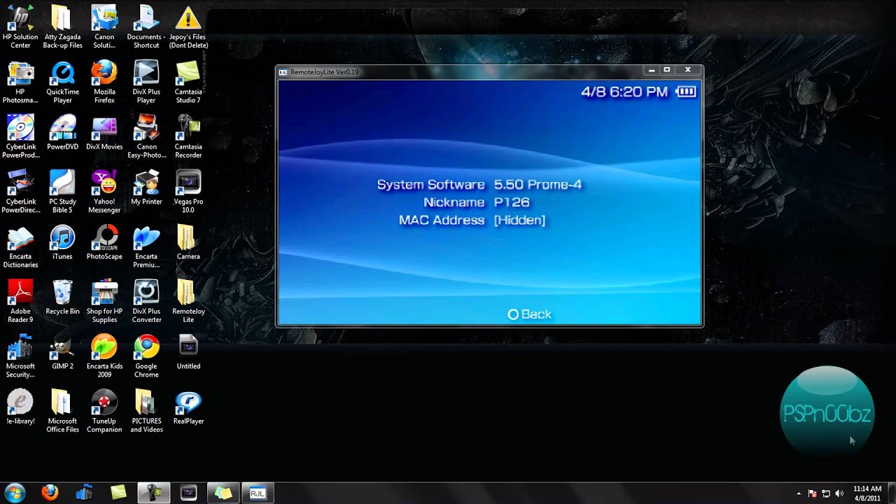Launch PhotoScape desktop shortcut
The width and height of the screenshot is (896, 504).
[104, 242]
